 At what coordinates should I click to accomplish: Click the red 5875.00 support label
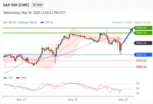click(x=141, y=61)
